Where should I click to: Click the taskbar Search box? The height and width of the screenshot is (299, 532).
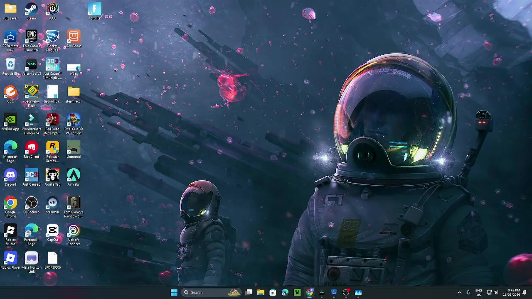(x=212, y=292)
